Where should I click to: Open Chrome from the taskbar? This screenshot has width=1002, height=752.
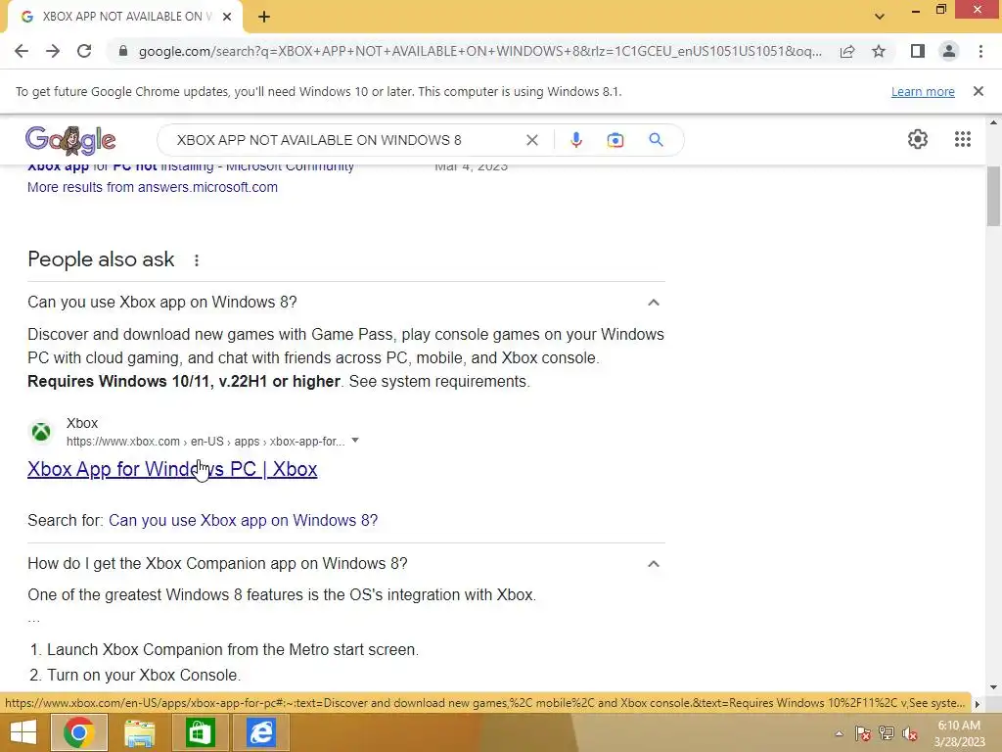(78, 732)
